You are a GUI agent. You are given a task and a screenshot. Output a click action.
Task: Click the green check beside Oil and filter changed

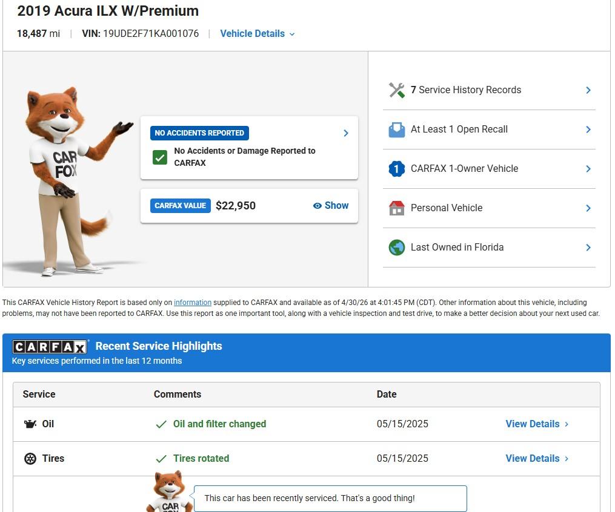click(x=161, y=424)
